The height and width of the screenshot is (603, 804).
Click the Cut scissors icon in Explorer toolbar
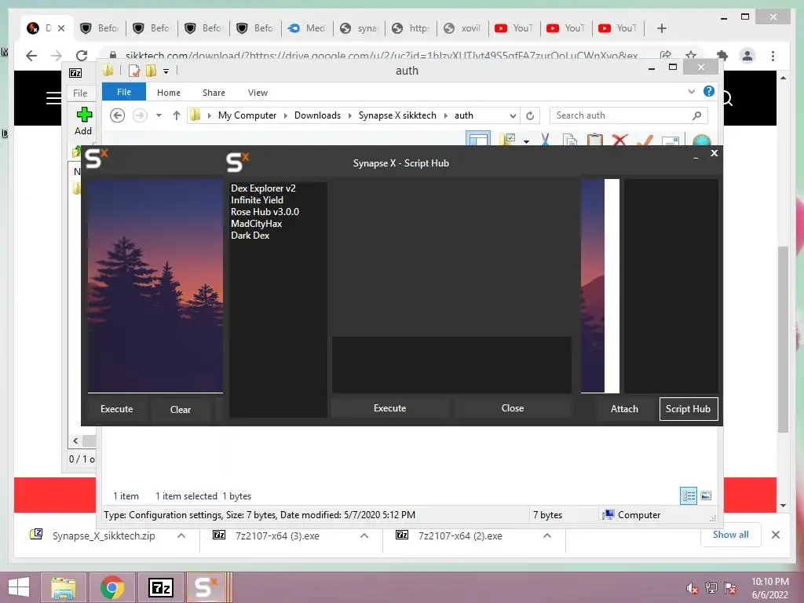pyautogui.click(x=545, y=139)
